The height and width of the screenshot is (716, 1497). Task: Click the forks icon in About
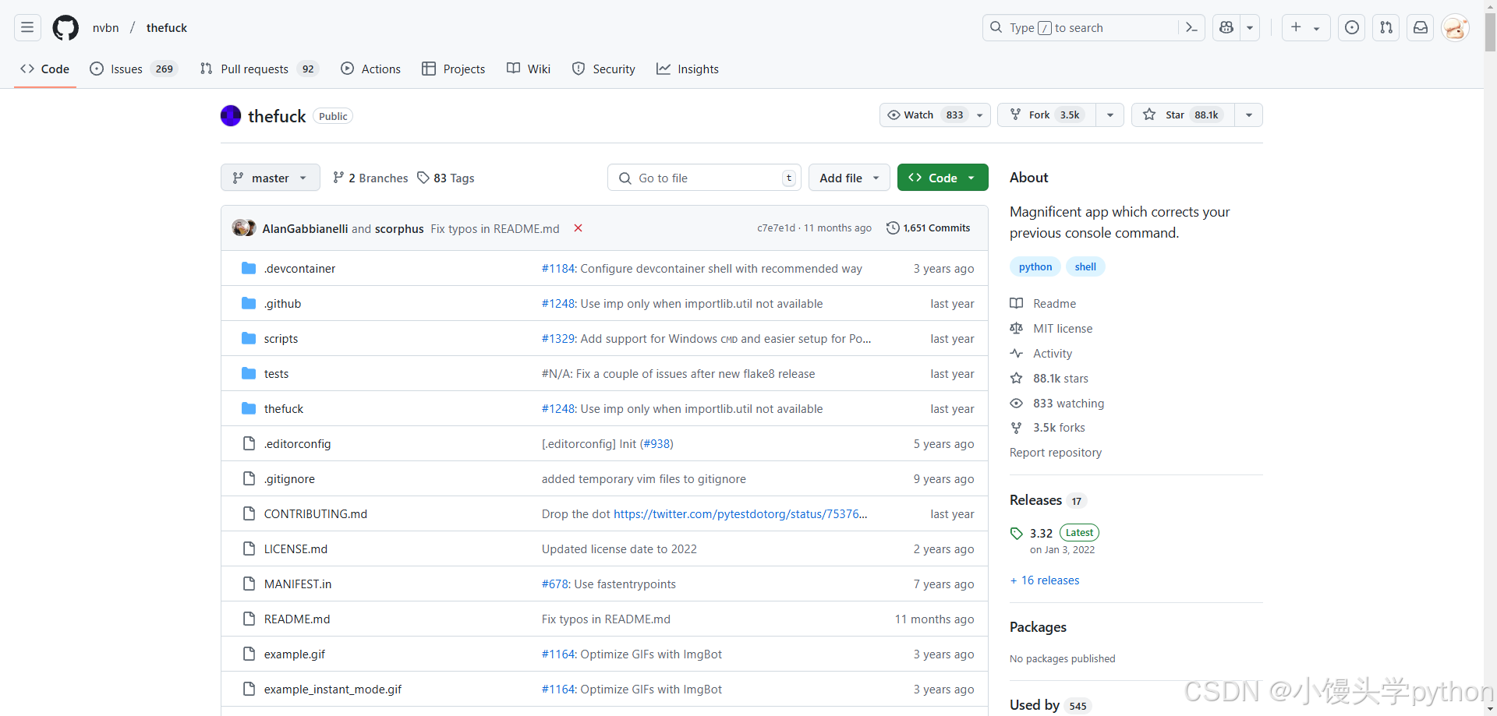coord(1017,428)
